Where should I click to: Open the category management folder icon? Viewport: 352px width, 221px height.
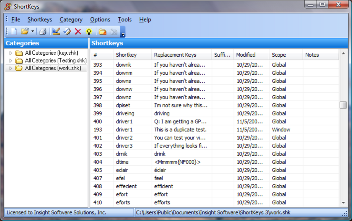tap(102, 31)
